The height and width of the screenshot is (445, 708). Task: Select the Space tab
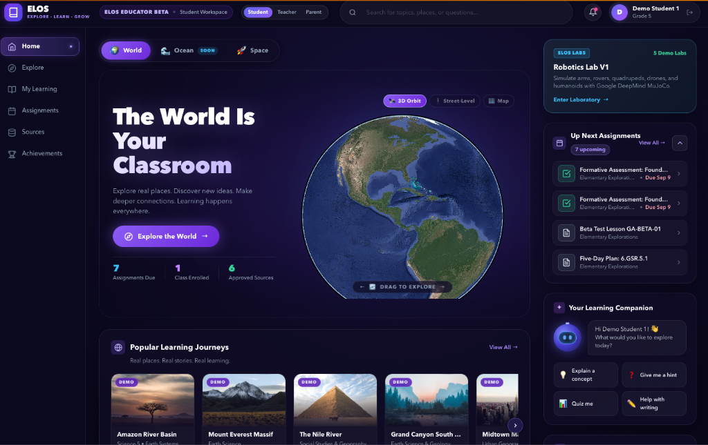click(253, 50)
